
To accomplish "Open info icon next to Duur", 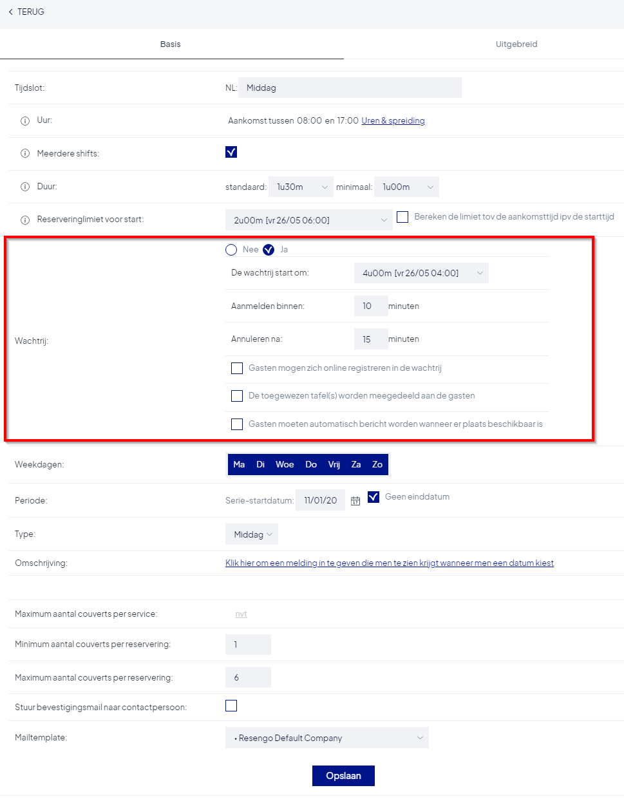I will [x=25, y=187].
